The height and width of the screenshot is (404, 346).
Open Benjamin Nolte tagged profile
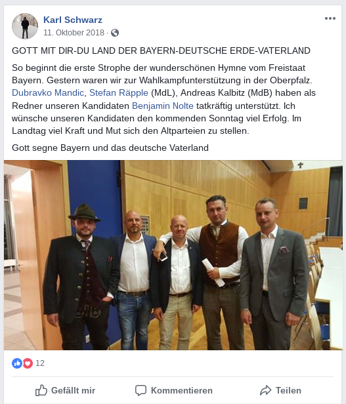click(x=163, y=106)
